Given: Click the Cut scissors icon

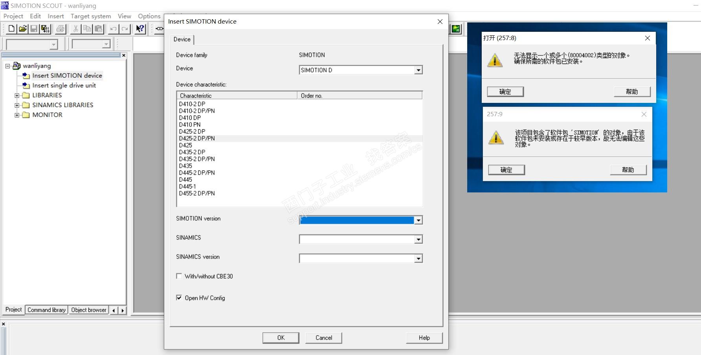Looking at the screenshot, I should click(76, 29).
